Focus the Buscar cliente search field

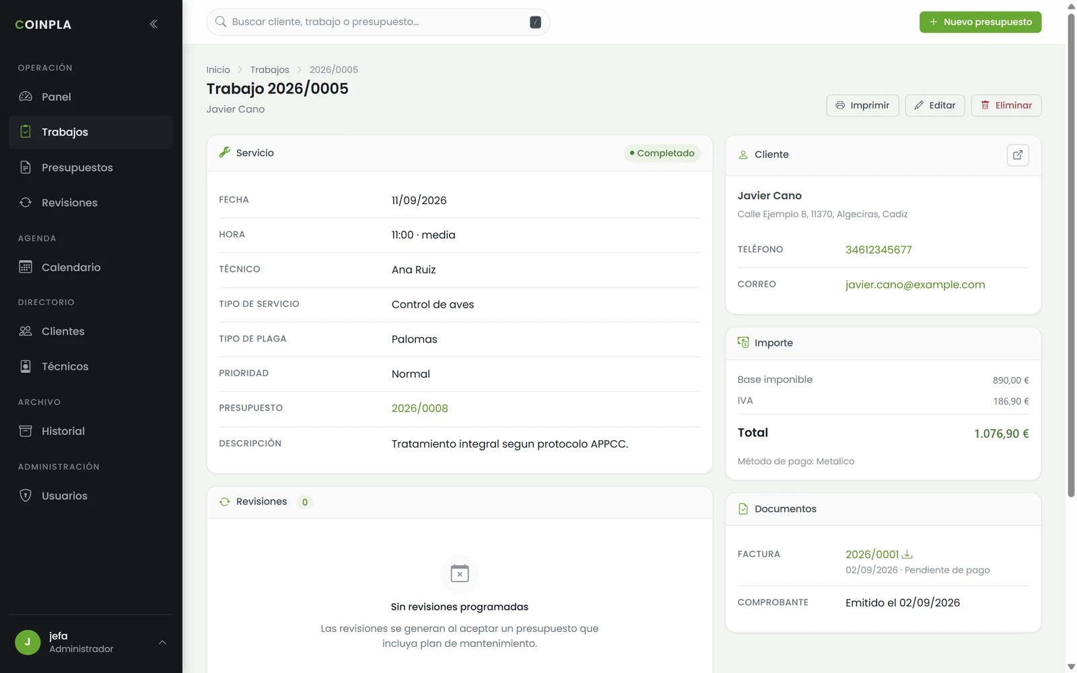pyautogui.click(x=378, y=22)
